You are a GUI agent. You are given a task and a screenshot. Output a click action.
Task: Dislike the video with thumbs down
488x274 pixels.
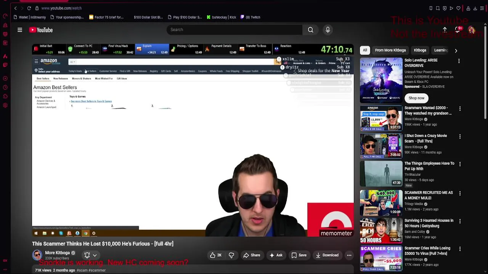(231, 255)
